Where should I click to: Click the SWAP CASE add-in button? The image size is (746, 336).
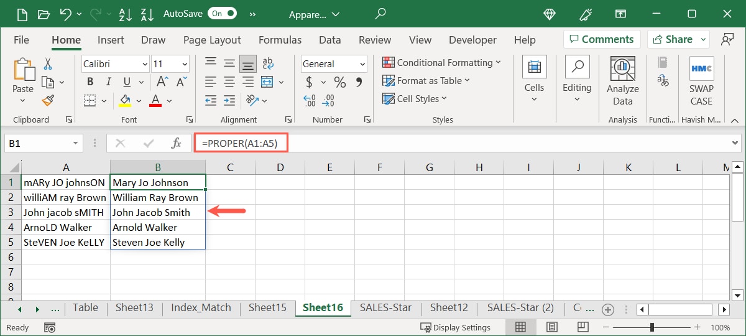pos(701,81)
